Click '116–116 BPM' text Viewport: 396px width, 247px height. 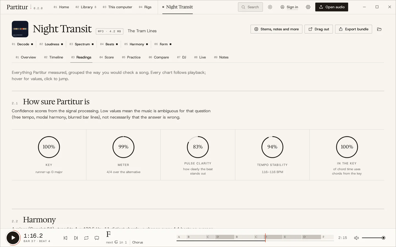(x=272, y=172)
